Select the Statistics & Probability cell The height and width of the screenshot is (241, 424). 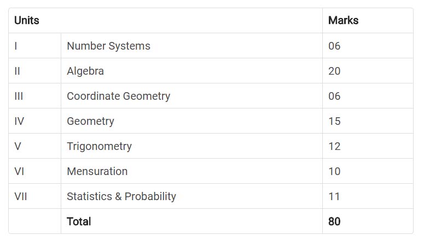click(121, 196)
